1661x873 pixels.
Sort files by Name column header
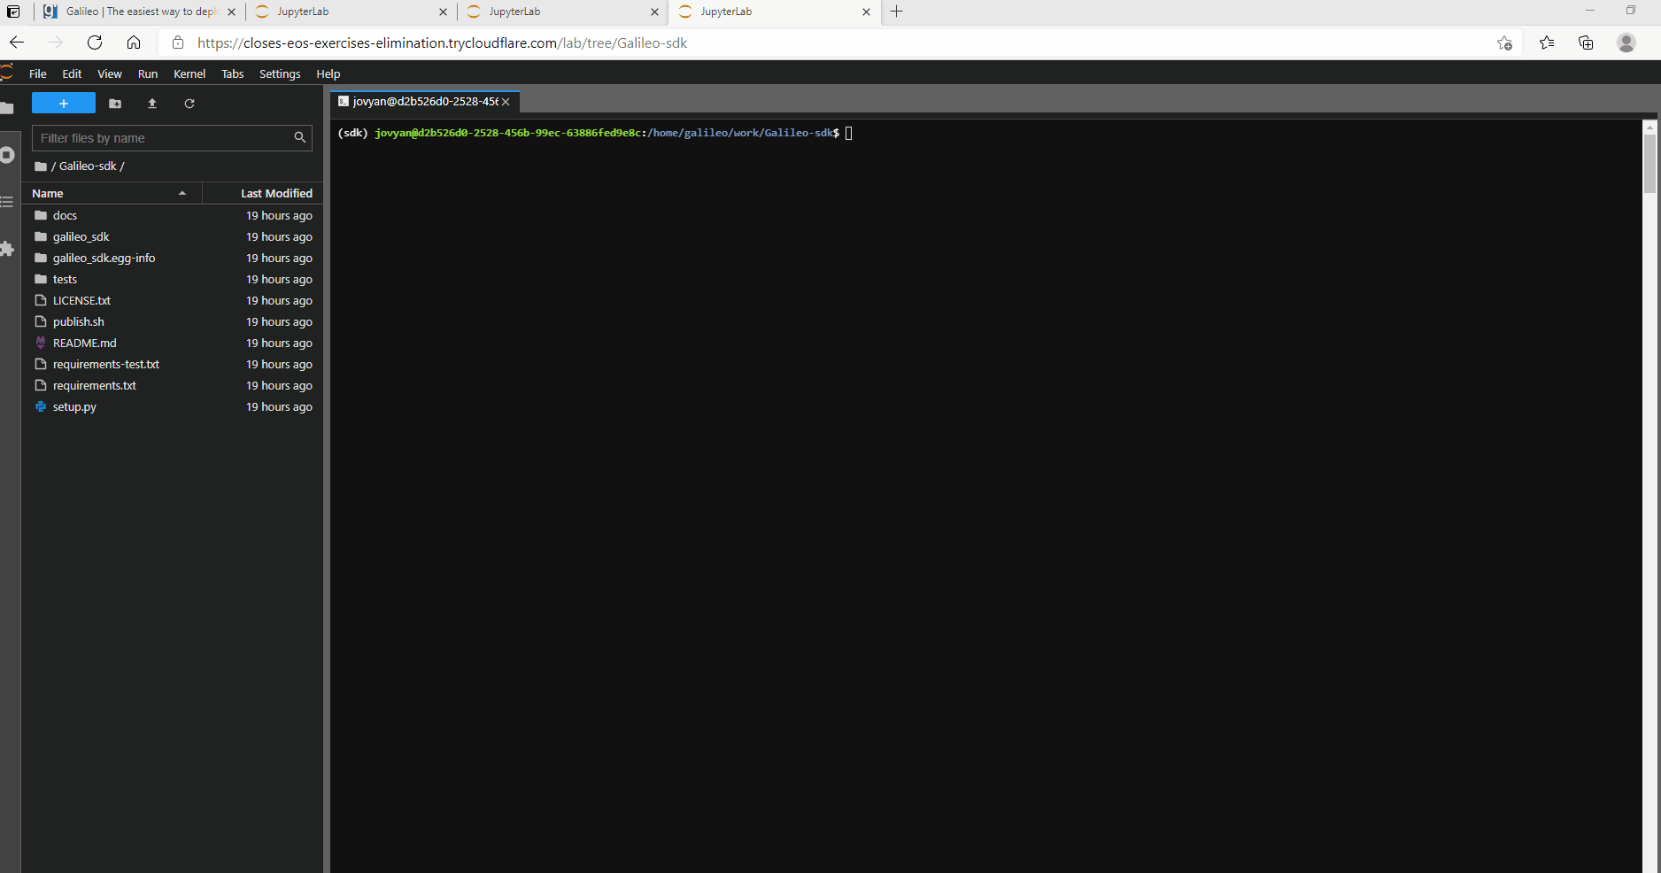point(111,193)
